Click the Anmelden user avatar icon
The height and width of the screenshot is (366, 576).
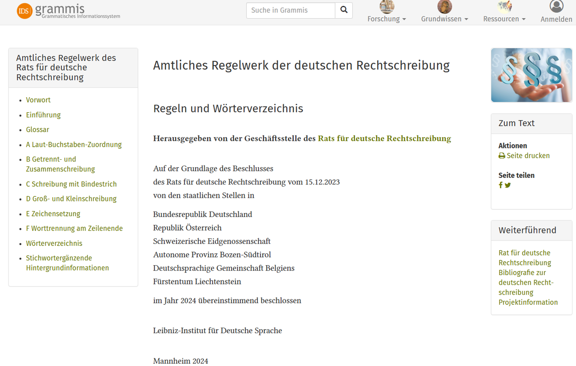click(x=556, y=7)
